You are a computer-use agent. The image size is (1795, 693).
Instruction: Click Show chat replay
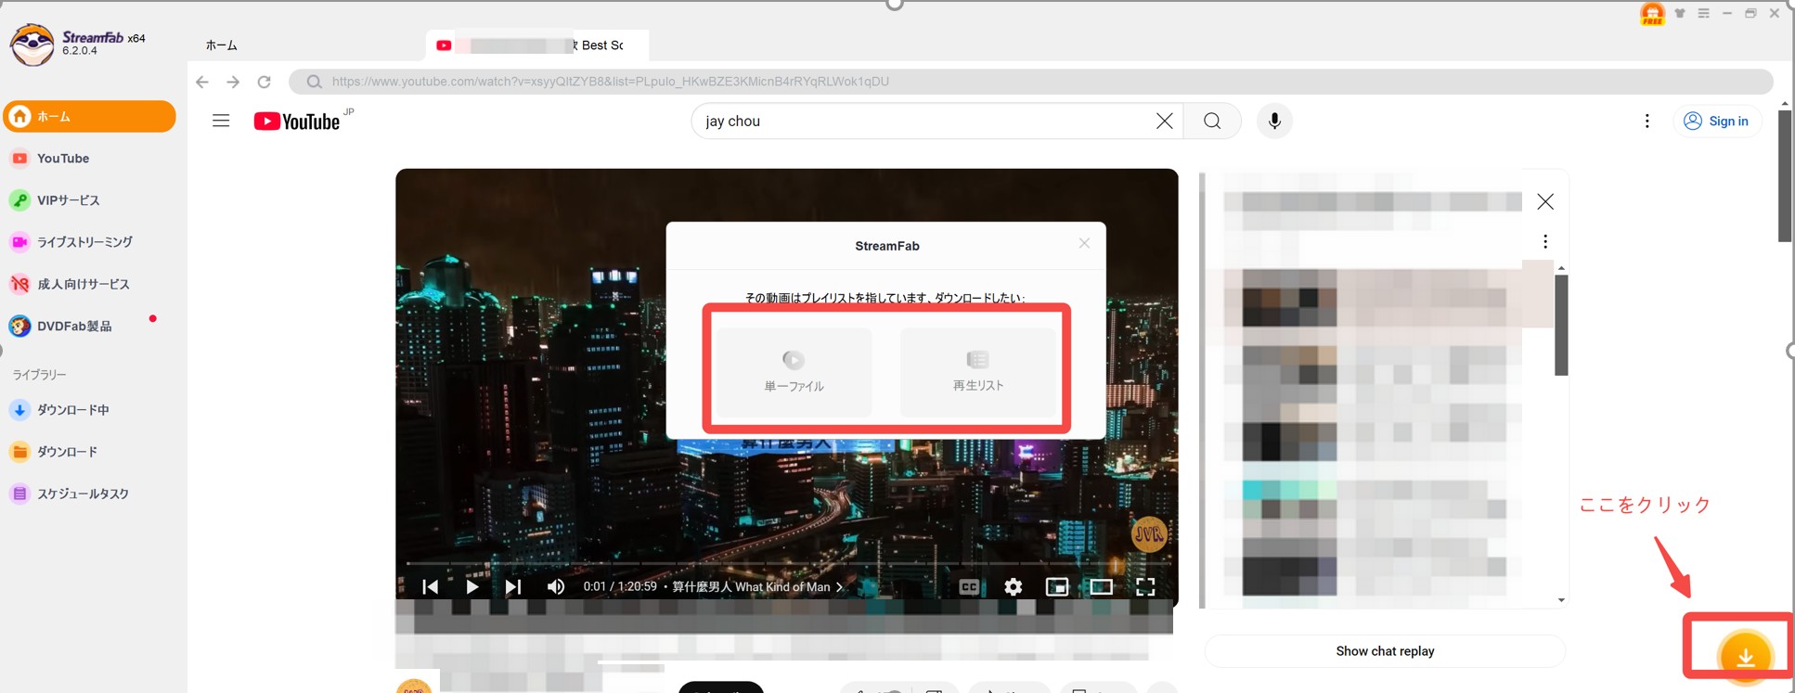(x=1385, y=651)
